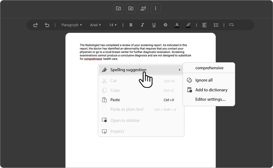Click the text align left icon
273x168 pixels.
(204, 25)
